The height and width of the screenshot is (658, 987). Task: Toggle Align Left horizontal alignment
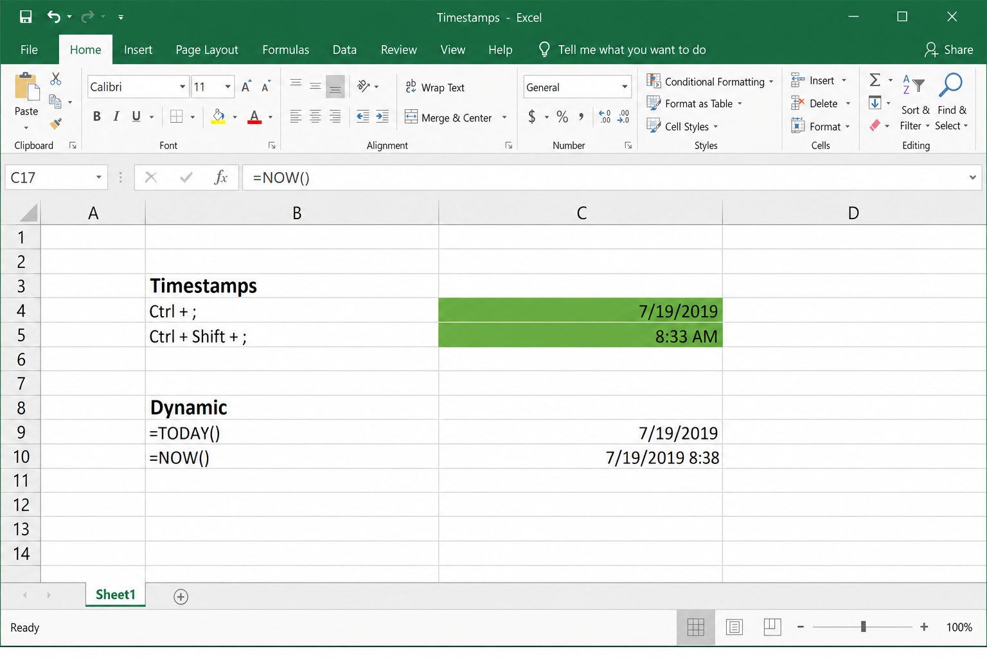pyautogui.click(x=296, y=116)
